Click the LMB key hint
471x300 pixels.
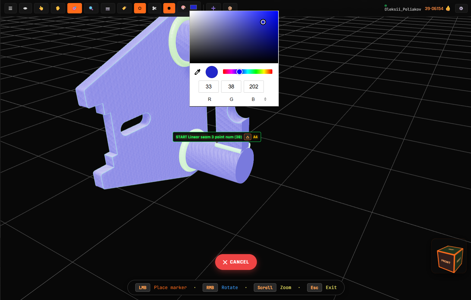pos(143,288)
